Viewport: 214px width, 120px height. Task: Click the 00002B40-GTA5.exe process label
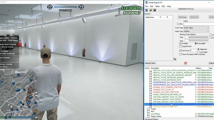(x=186, y=9)
